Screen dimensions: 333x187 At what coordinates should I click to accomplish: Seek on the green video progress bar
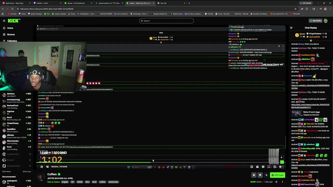pos(161,163)
